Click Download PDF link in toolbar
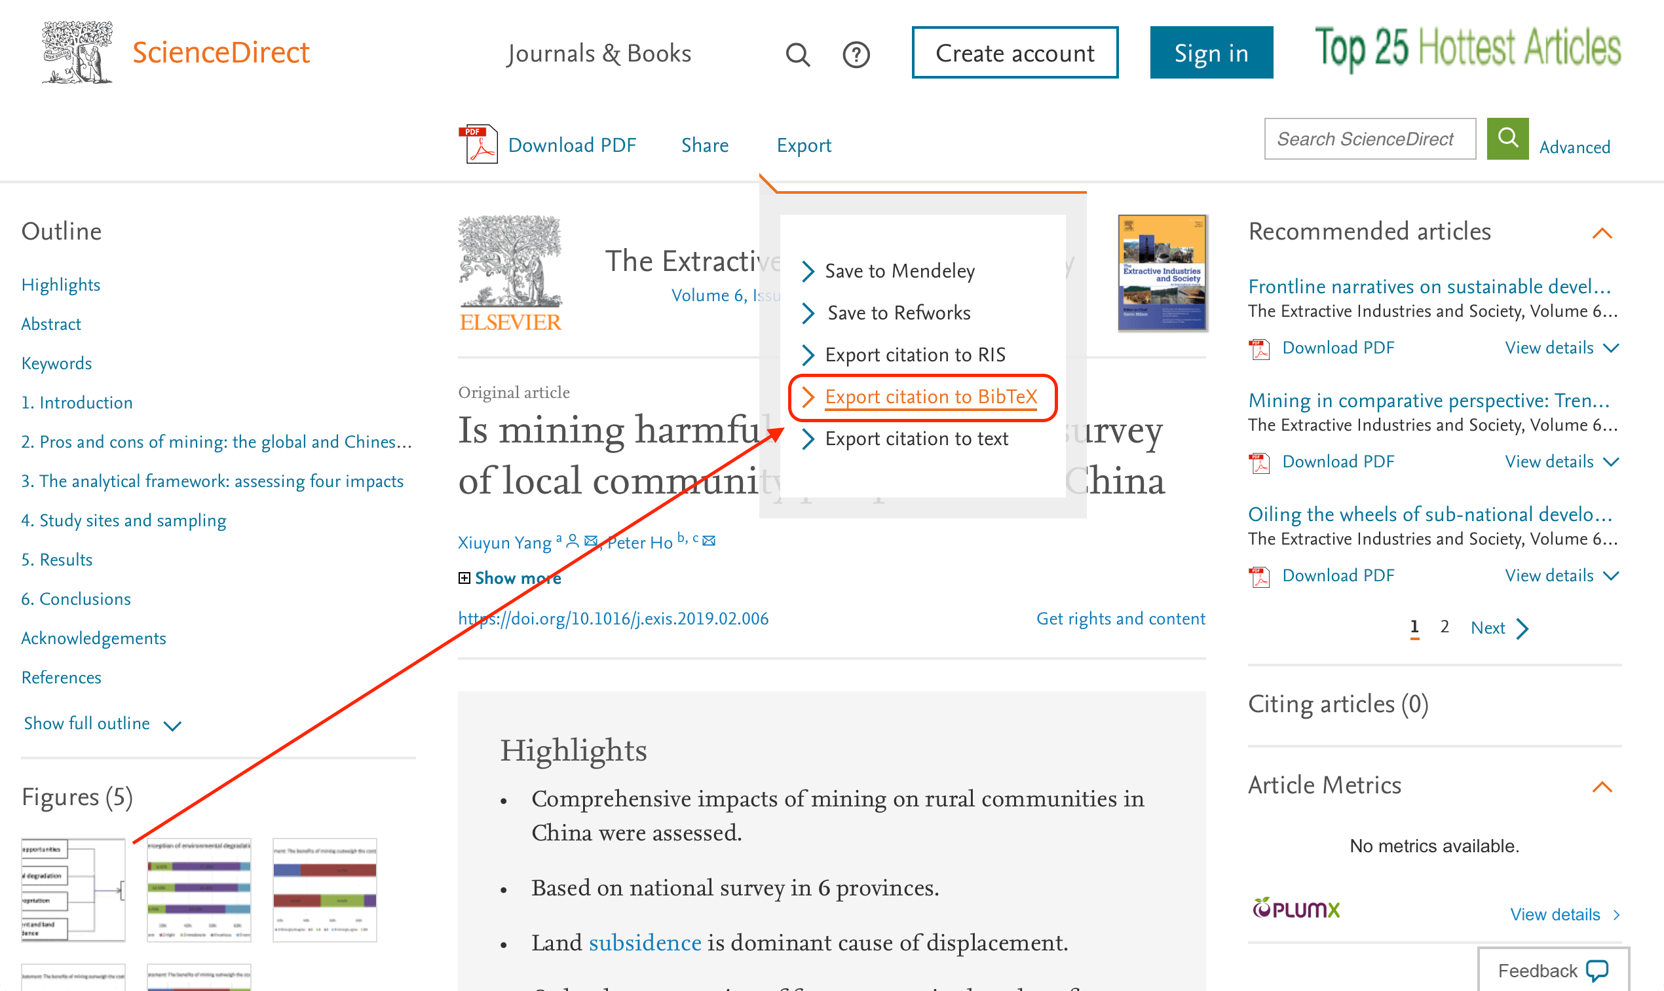Image resolution: width=1664 pixels, height=991 pixels. (x=572, y=145)
